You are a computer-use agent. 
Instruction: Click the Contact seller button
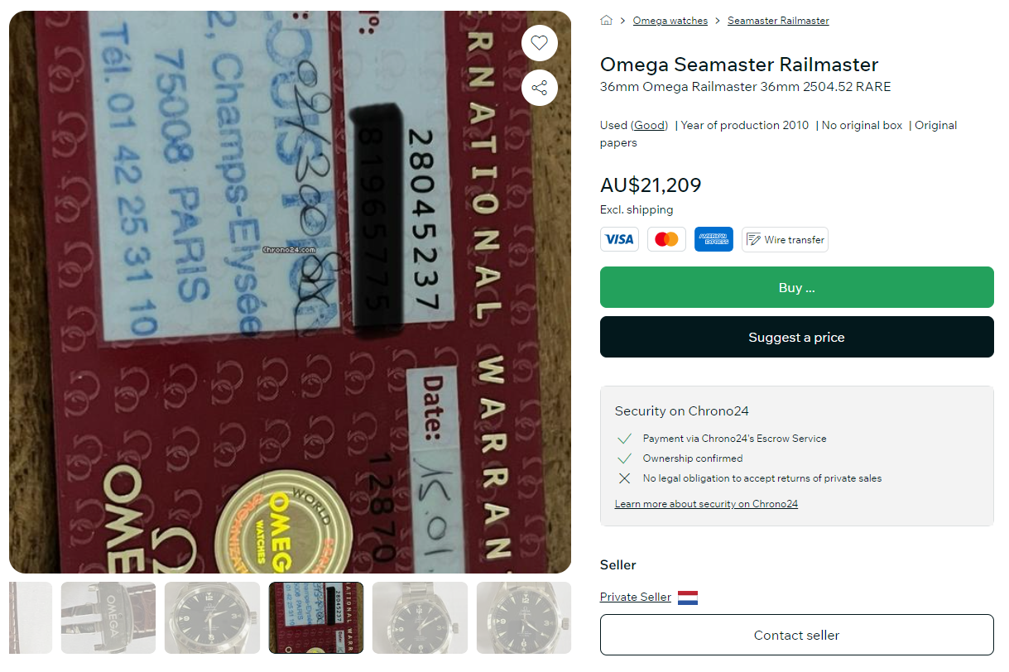(796, 635)
